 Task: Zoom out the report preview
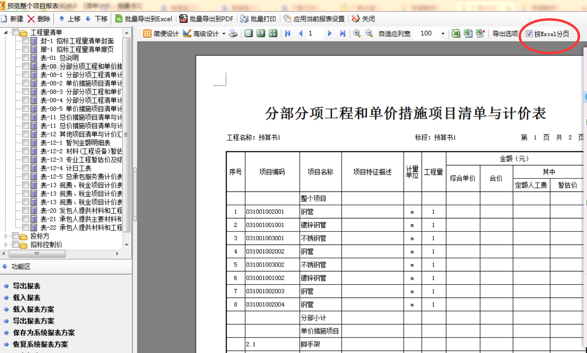[x=369, y=34]
